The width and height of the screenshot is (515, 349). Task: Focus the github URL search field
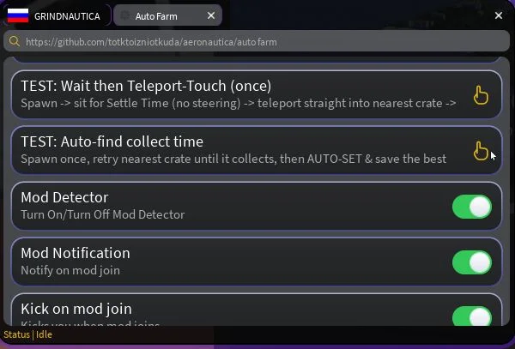tap(257, 41)
